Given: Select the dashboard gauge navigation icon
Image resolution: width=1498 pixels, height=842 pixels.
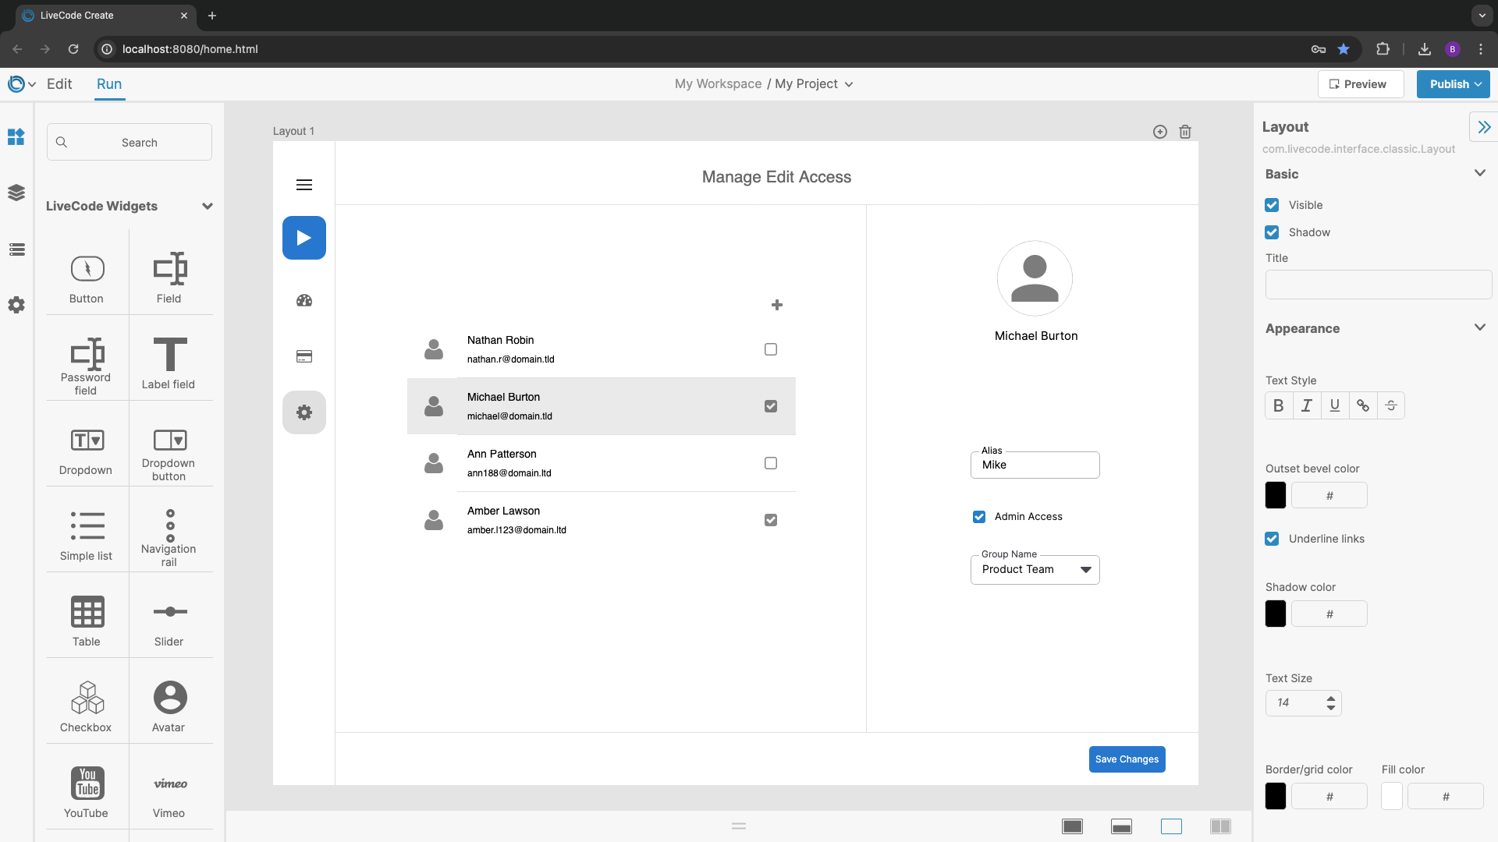Looking at the screenshot, I should click(x=304, y=300).
